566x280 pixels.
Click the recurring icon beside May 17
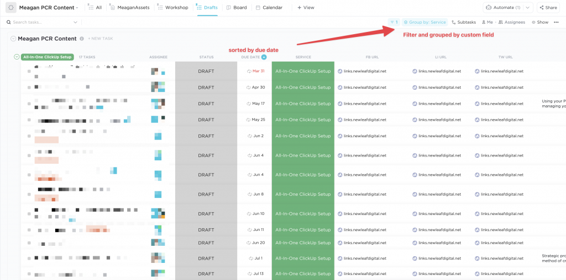pyautogui.click(x=249, y=104)
